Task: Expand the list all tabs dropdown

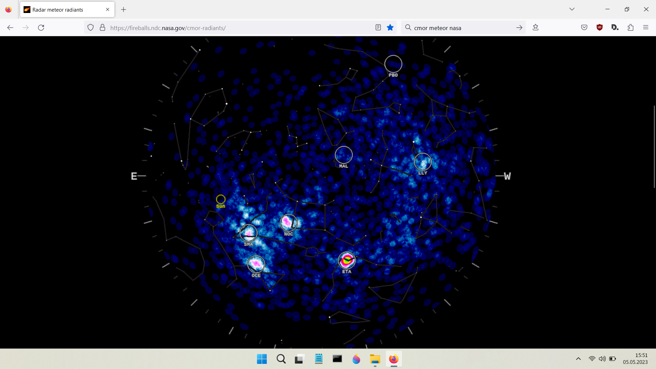Action: tap(572, 9)
